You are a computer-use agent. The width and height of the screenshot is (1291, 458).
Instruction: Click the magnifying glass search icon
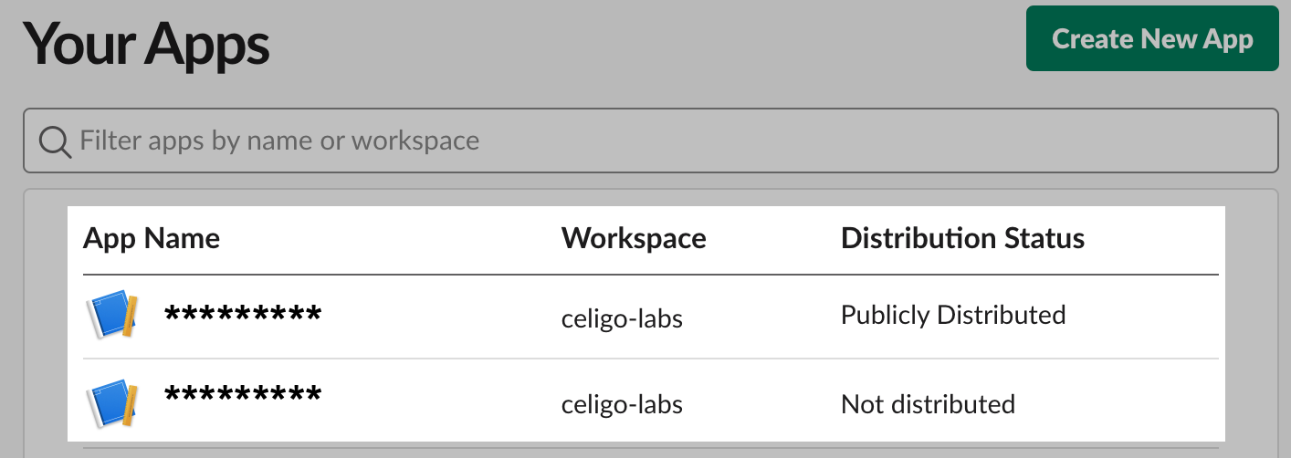coord(55,141)
